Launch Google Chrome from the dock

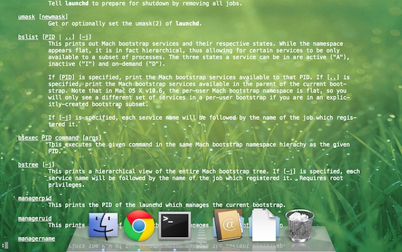(x=139, y=226)
